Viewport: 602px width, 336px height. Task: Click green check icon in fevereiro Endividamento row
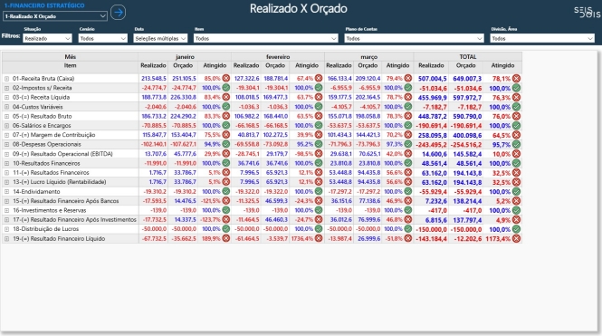pyautogui.click(x=319, y=191)
